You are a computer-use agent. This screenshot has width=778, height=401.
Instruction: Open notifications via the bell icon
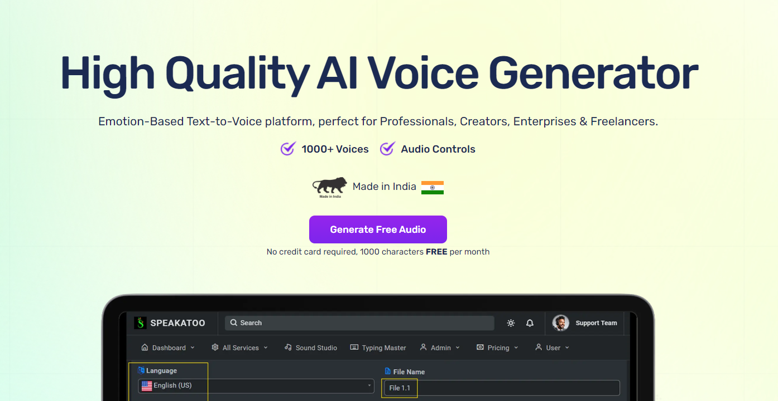tap(530, 323)
